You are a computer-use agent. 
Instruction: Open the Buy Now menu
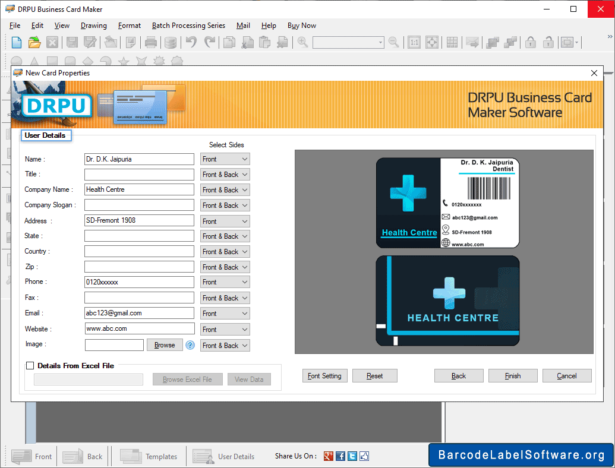click(302, 26)
